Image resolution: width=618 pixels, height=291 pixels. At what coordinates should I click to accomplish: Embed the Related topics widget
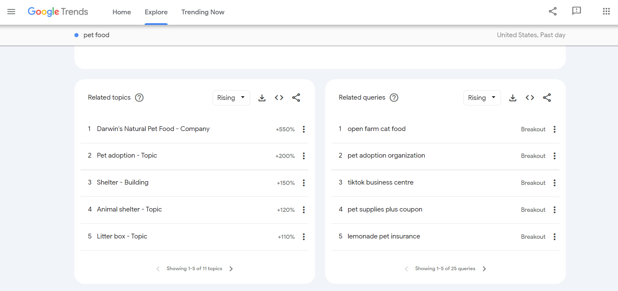pos(279,98)
